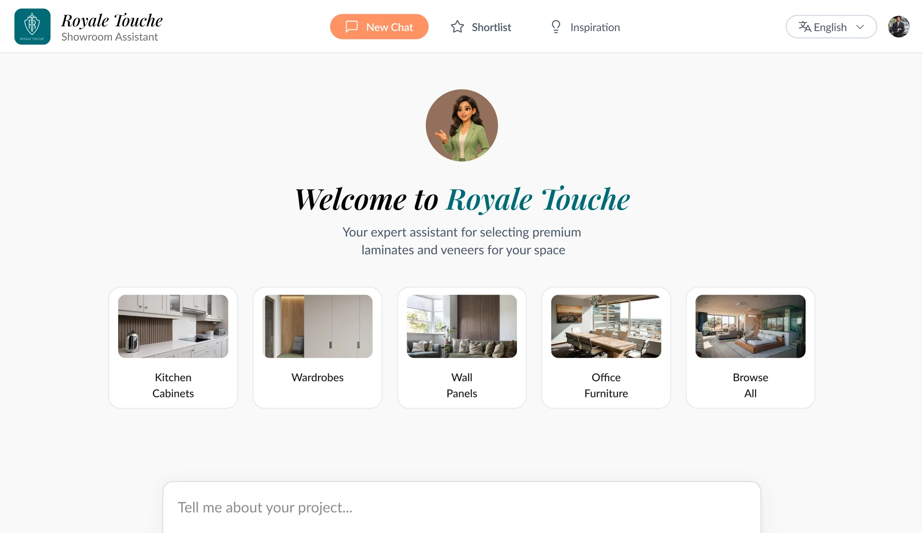The image size is (922, 533).
Task: Click the chat bubble icon in New Chat
Action: pyautogui.click(x=351, y=27)
